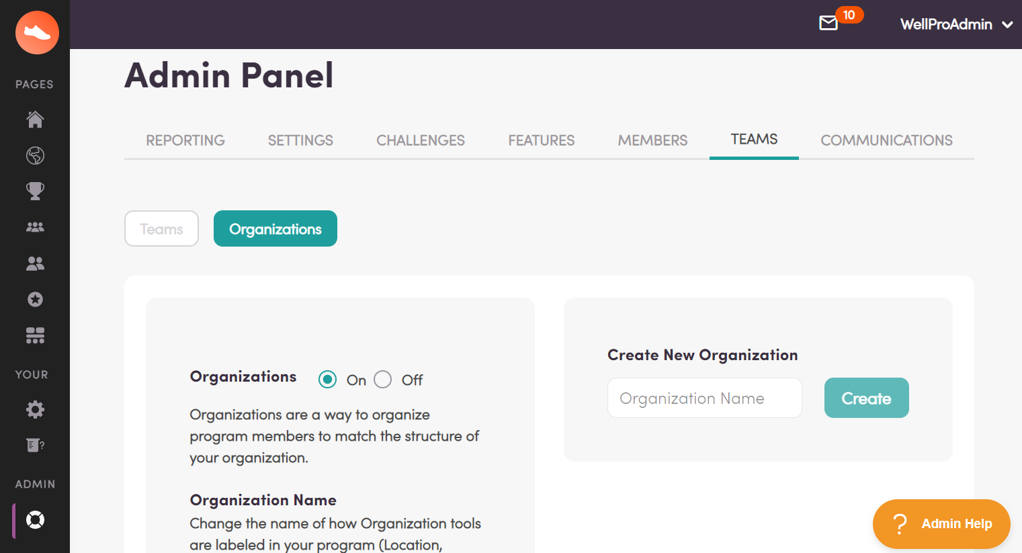This screenshot has width=1022, height=553.
Task: Open the Admin panel icon at sidebar bottom
Action: pyautogui.click(x=35, y=519)
